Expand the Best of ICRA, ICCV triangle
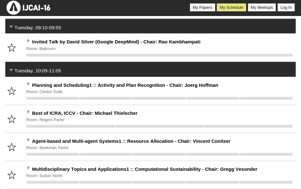The image size is (301, 189). click(28, 112)
